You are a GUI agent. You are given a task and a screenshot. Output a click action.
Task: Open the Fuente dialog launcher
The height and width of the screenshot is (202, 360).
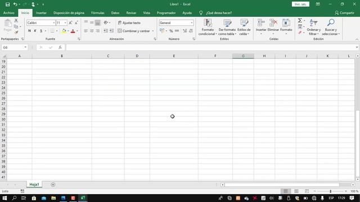(79, 39)
